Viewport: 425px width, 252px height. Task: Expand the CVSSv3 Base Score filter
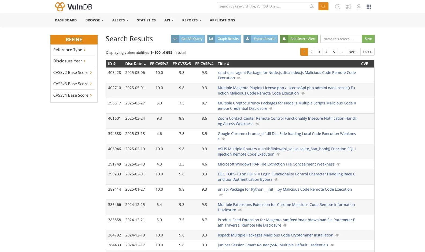tap(72, 84)
